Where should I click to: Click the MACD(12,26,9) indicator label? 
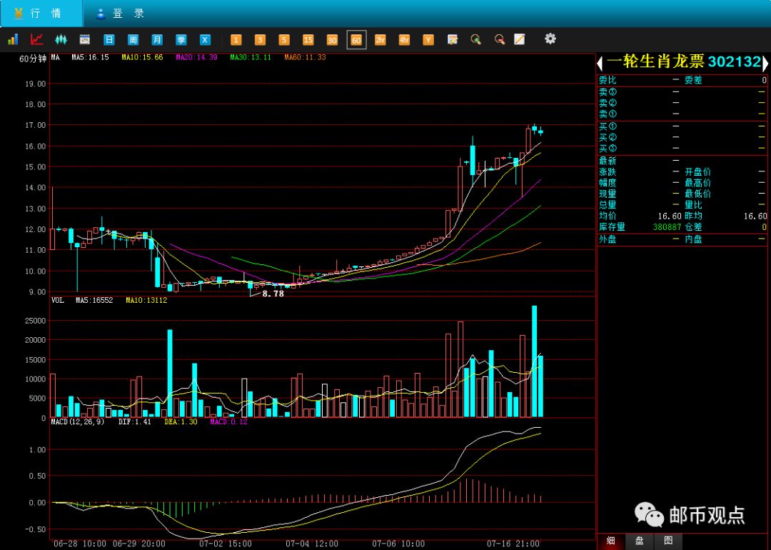(78, 421)
